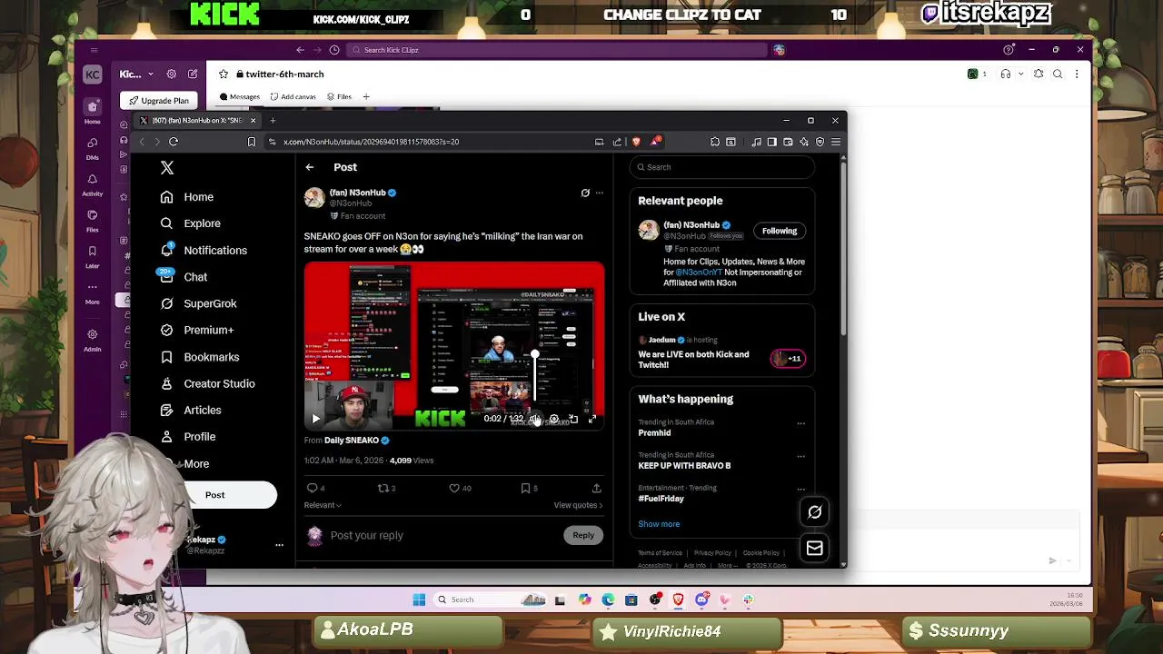Open Daily SNEAKO source link
Viewport: 1163px width, 654px height.
[x=351, y=441]
